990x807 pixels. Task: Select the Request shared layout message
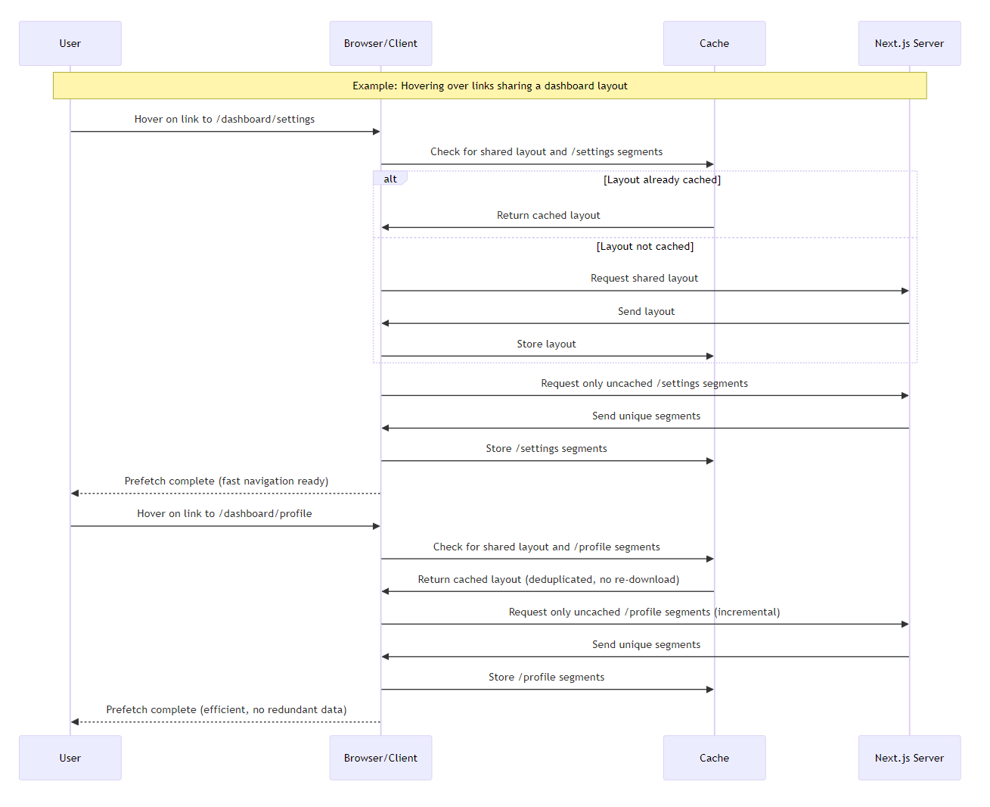coord(644,278)
